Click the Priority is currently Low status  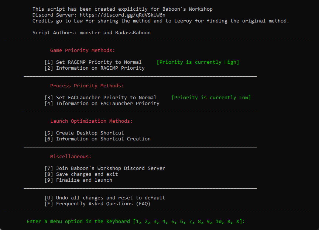pyautogui.click(x=211, y=97)
